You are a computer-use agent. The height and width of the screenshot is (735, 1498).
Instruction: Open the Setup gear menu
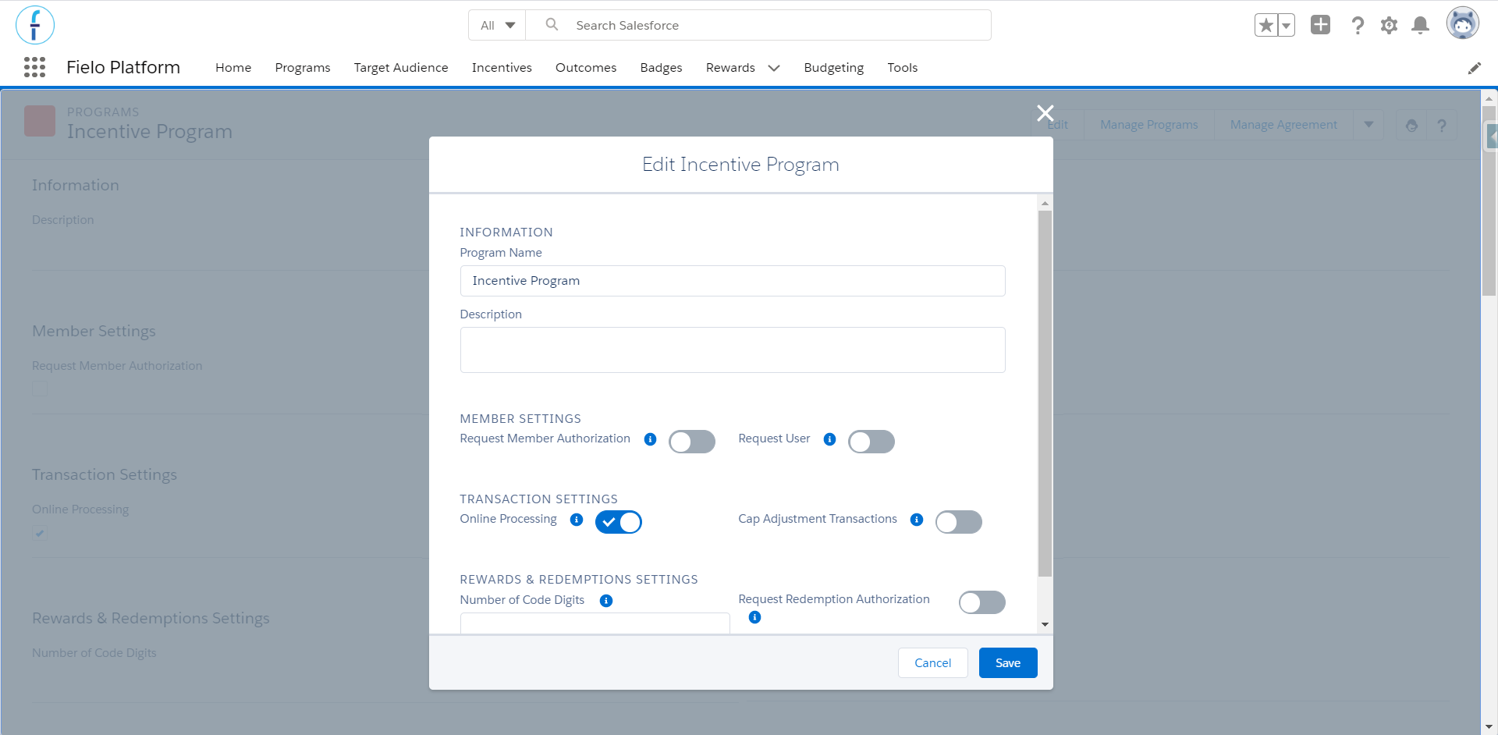coord(1389,25)
